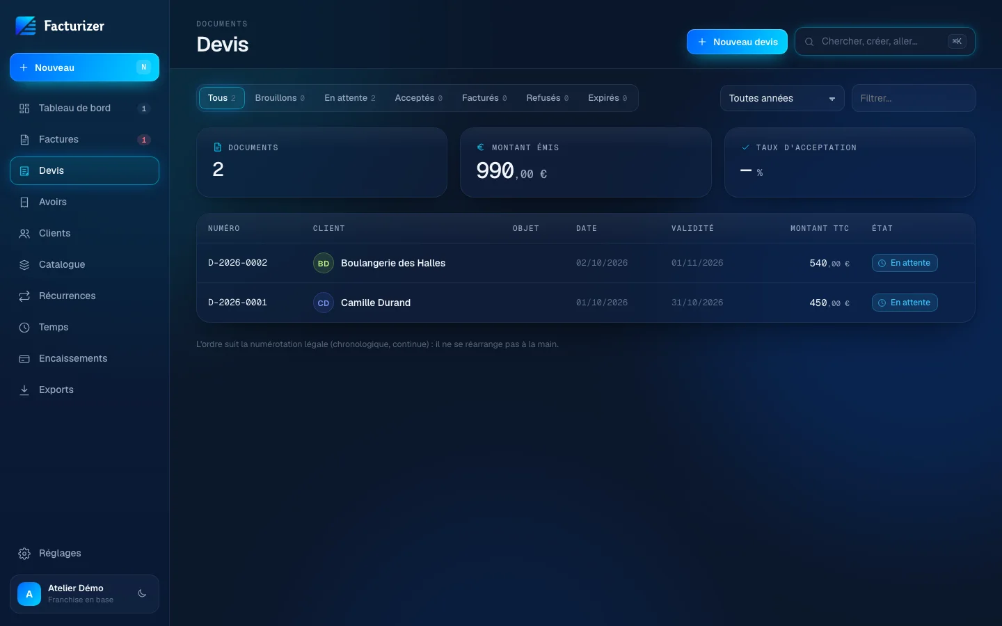Click the Nouveau devis button

pyautogui.click(x=737, y=42)
